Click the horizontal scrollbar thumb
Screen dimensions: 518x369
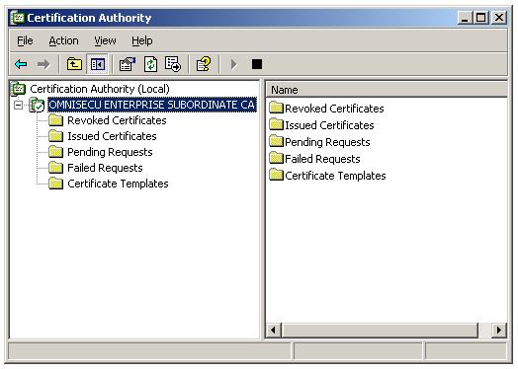tap(380, 331)
